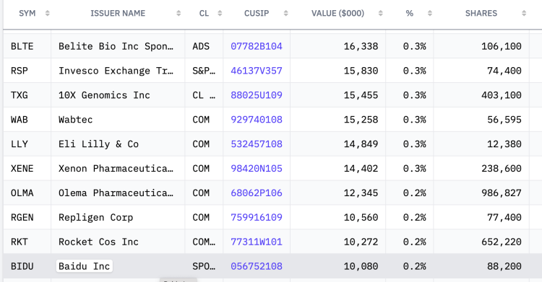Image resolution: width=542 pixels, height=282 pixels.
Task: Sort by SHARES column arrows
Action: (x=524, y=14)
